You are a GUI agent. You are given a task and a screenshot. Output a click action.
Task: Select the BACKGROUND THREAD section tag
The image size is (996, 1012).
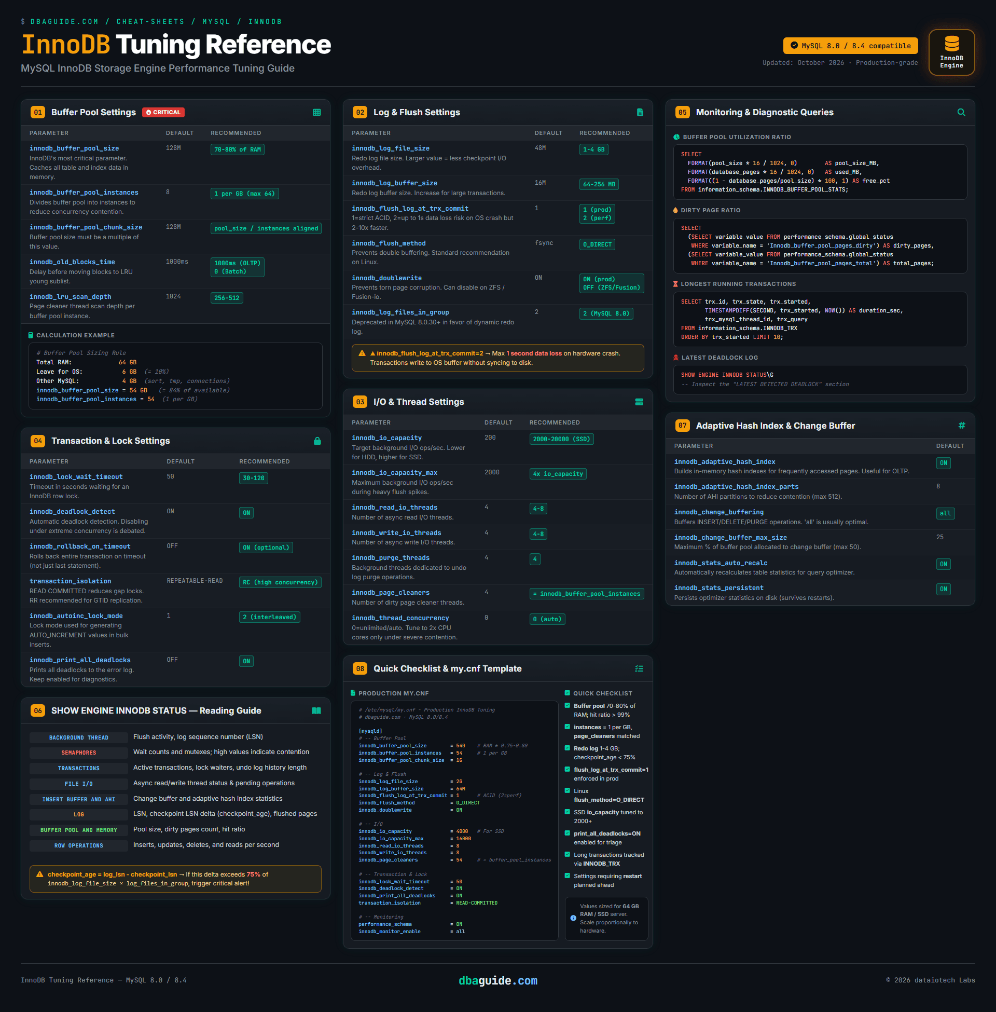(78, 738)
